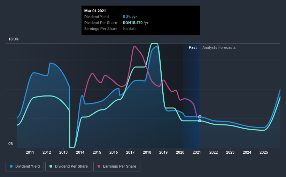Click the 'Mar 01 2021' tooltip date
Viewport: 286px width, 177px height.
click(95, 11)
